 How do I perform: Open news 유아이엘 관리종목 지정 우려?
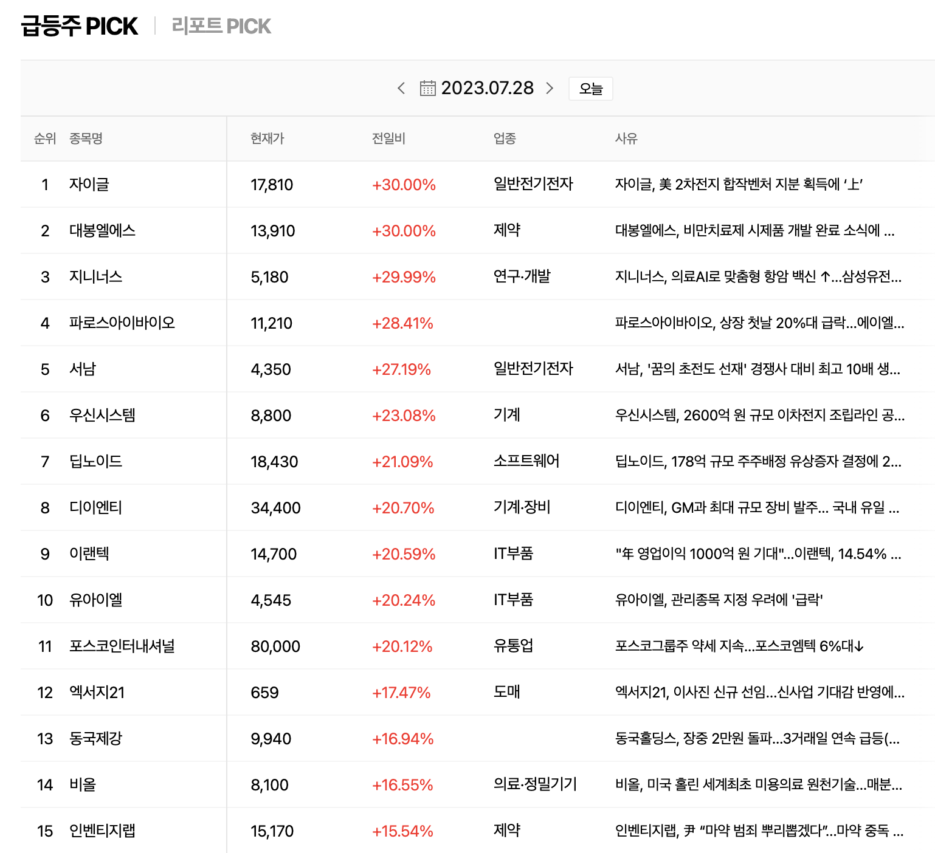pos(719,600)
